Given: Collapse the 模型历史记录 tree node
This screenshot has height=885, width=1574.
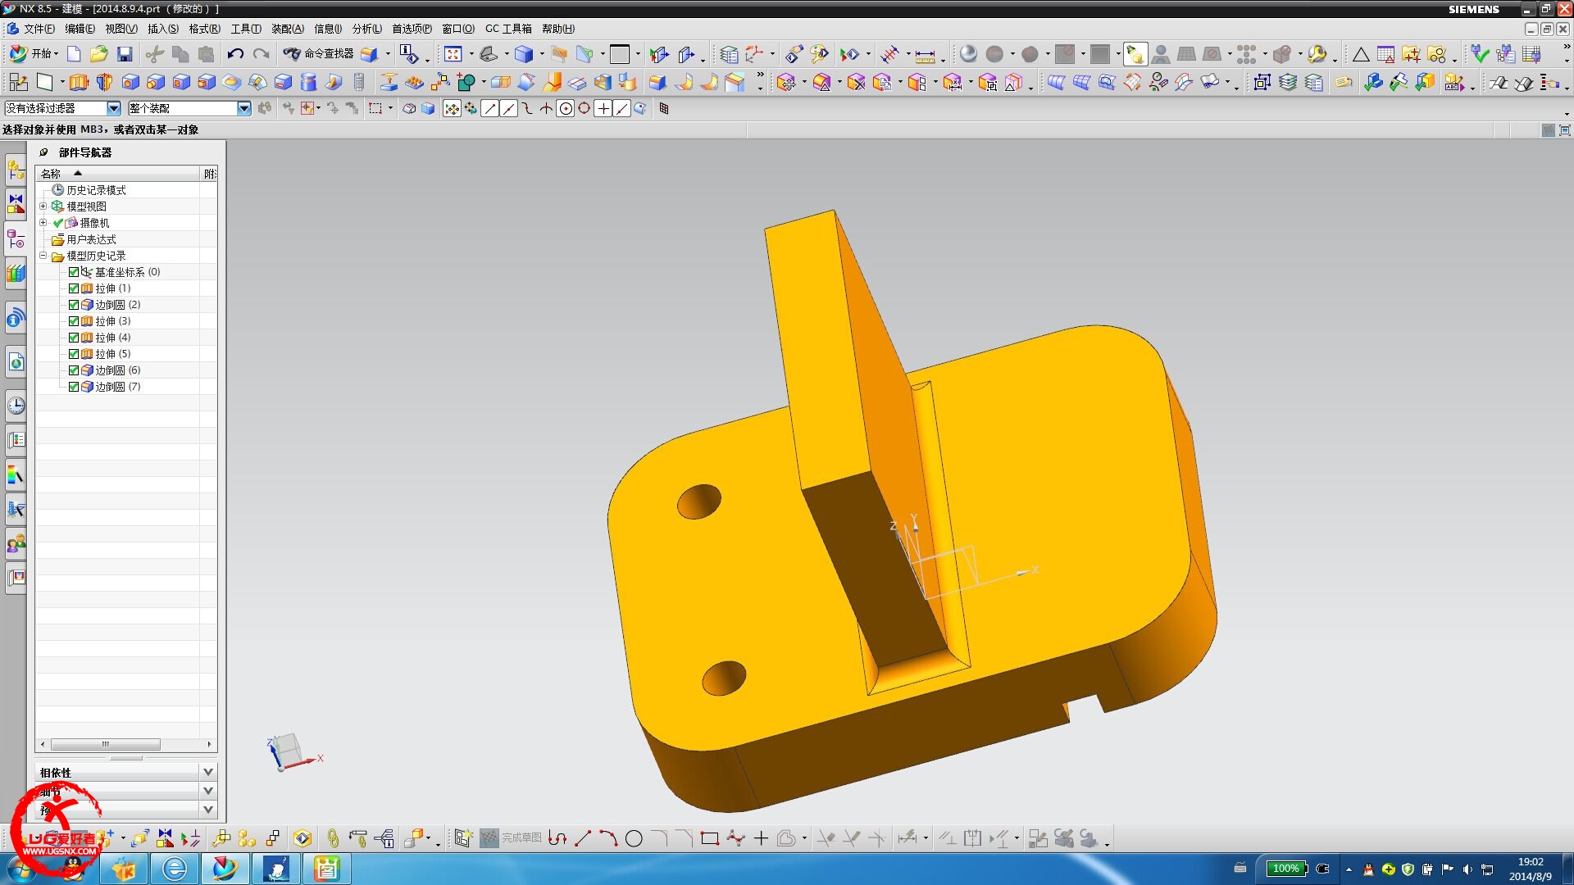Looking at the screenshot, I should click(x=43, y=256).
